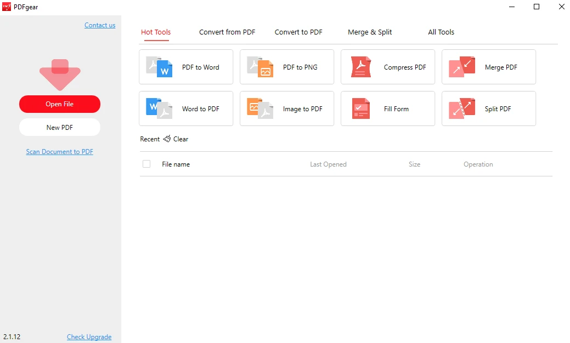Click the Open File button
The width and height of the screenshot is (570, 343).
60,104
